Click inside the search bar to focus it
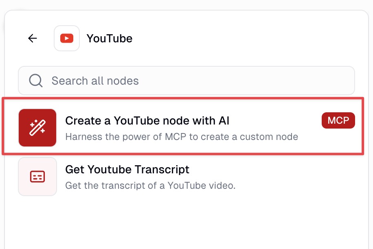This screenshot has height=249, width=373. pos(163,80)
